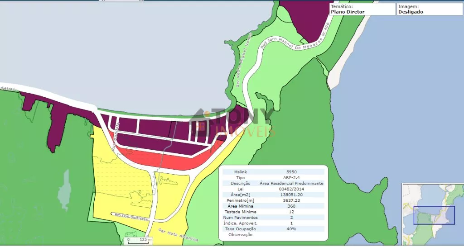Click the Lei 00482/2014 entry

tap(291, 189)
